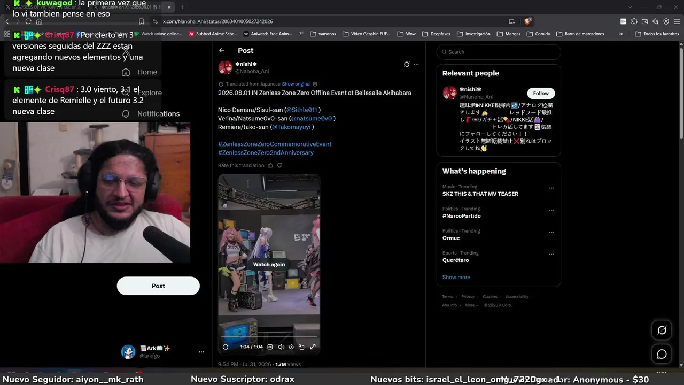684x385 pixels.
Task: Open Cookies footer link
Action: pos(490,297)
